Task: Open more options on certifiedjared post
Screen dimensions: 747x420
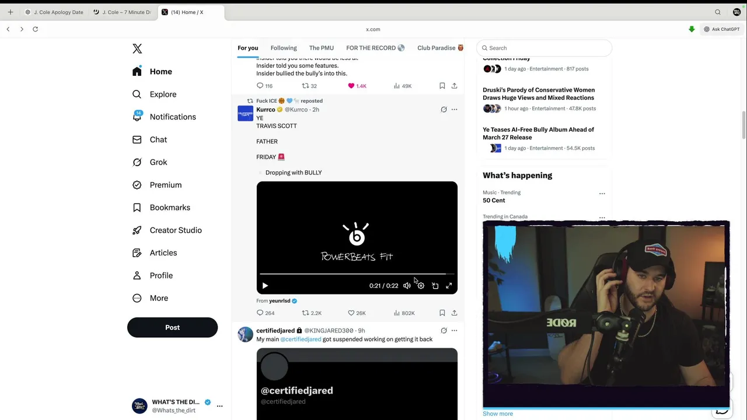Action: tap(454, 331)
